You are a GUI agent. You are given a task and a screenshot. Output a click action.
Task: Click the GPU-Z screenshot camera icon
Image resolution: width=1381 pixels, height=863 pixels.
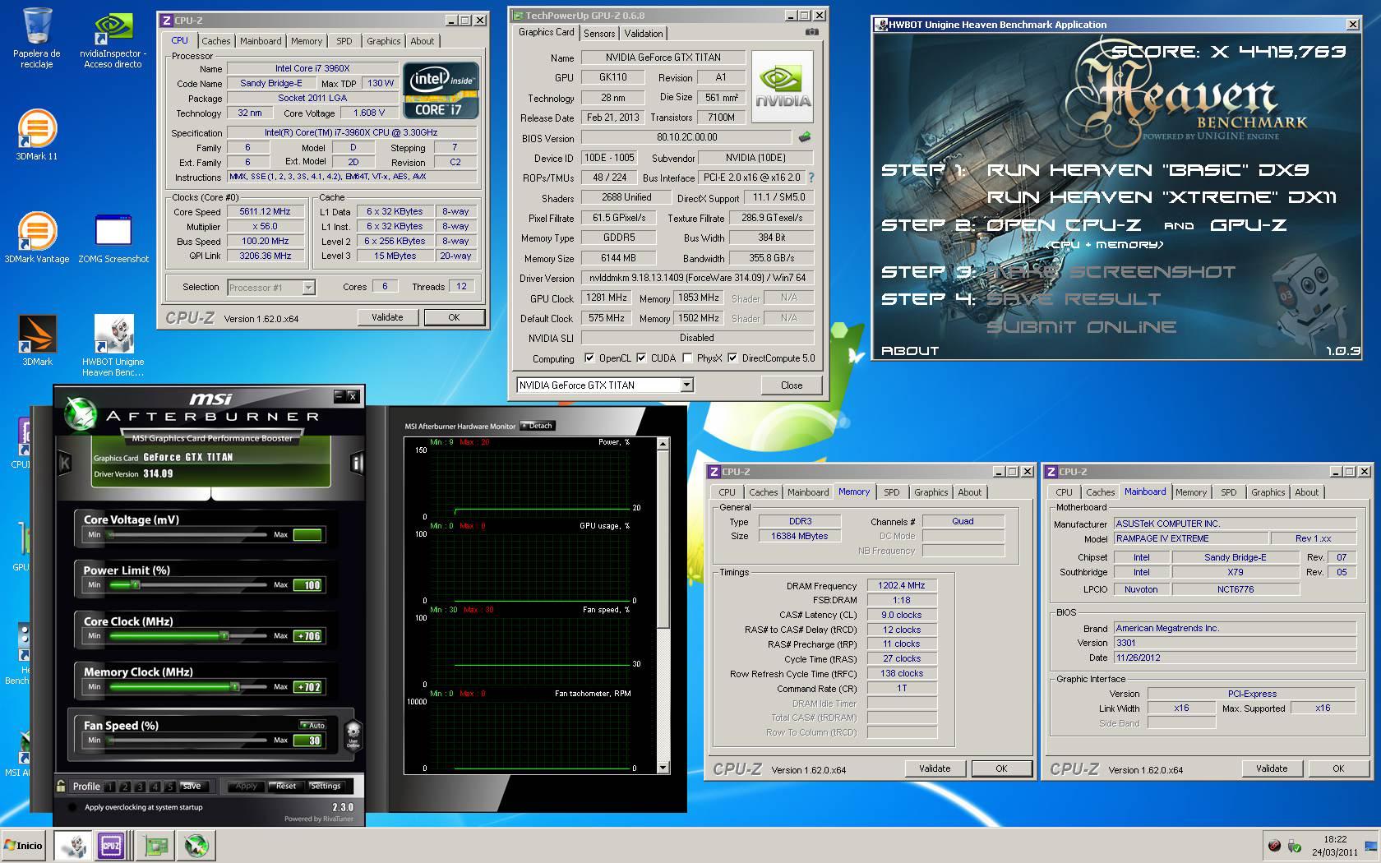812,33
